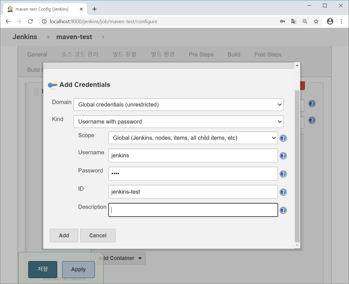Open the Scope dropdown
The image size is (349, 284).
click(193, 138)
